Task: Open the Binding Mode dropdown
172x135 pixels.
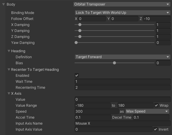Action: pyautogui.click(x=122, y=13)
